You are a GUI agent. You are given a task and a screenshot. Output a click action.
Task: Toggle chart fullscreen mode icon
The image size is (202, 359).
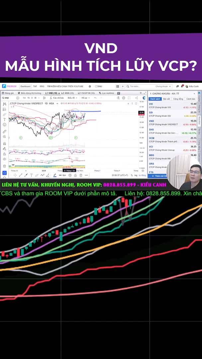pyautogui.click(x=129, y=98)
